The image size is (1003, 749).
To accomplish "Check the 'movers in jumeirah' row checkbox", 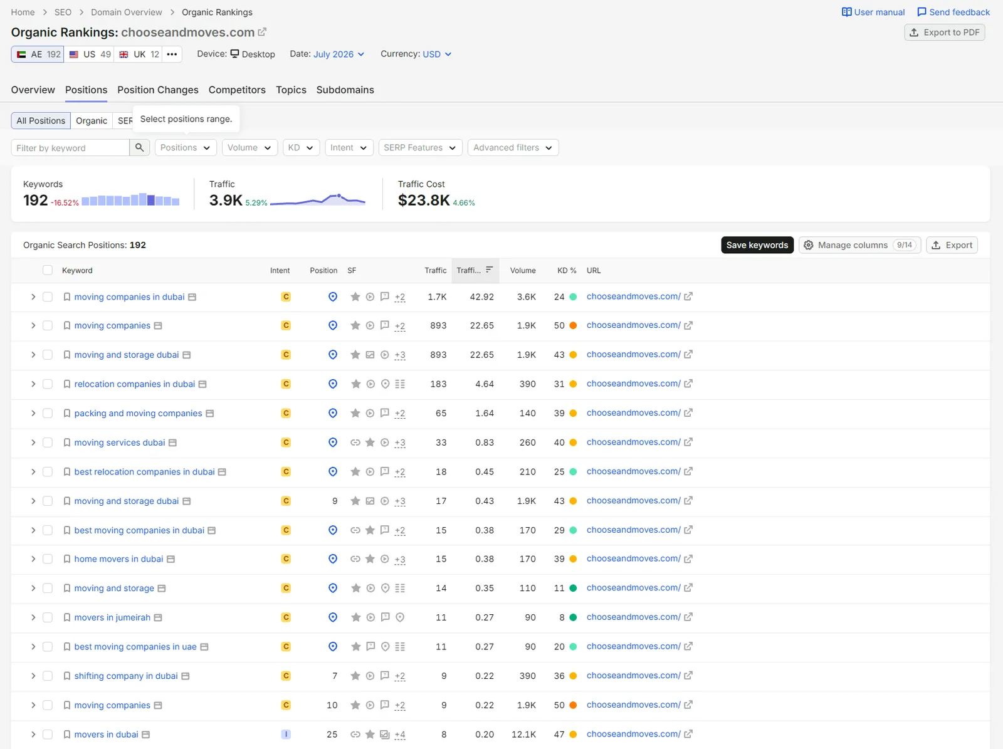I will click(48, 617).
